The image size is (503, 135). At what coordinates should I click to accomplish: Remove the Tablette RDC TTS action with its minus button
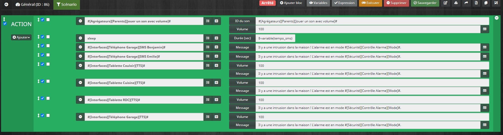(x=80, y=100)
